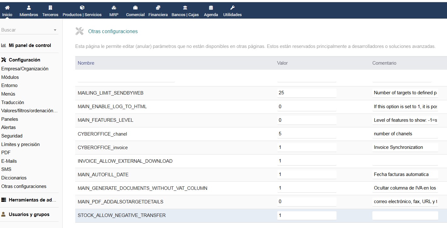Open Miembros menu icon

point(29,8)
